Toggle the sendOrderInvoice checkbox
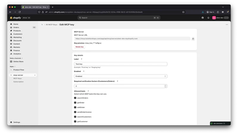Screen dimensions: 238x134 pyautogui.click(x=75, y=112)
